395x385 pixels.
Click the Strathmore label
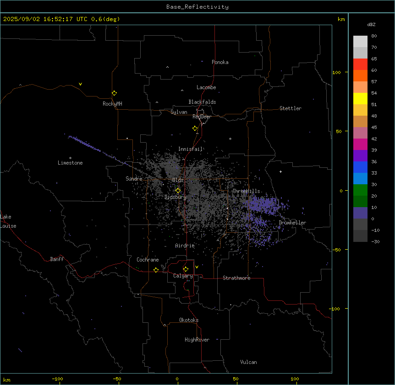[236, 278]
